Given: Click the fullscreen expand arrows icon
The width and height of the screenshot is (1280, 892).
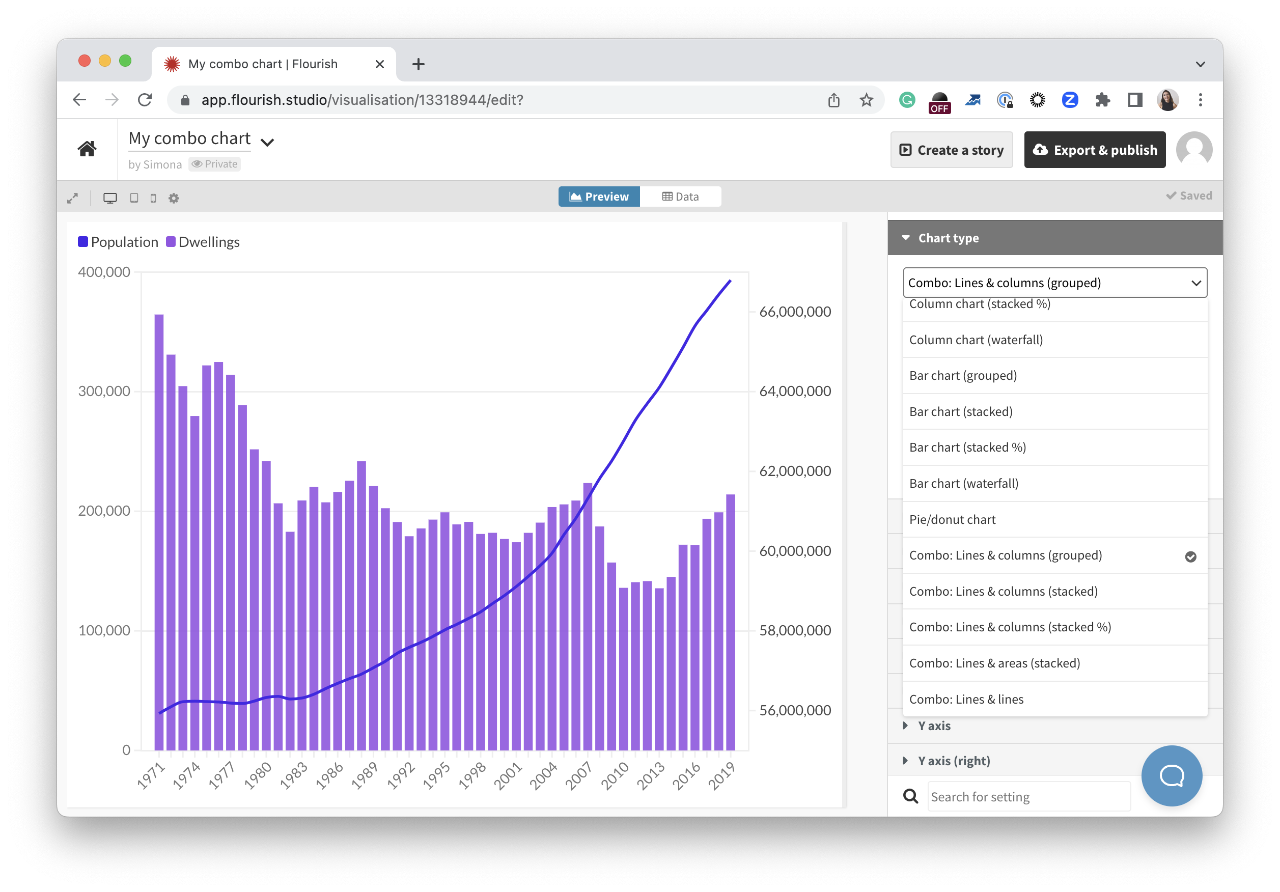Looking at the screenshot, I should coord(72,198).
